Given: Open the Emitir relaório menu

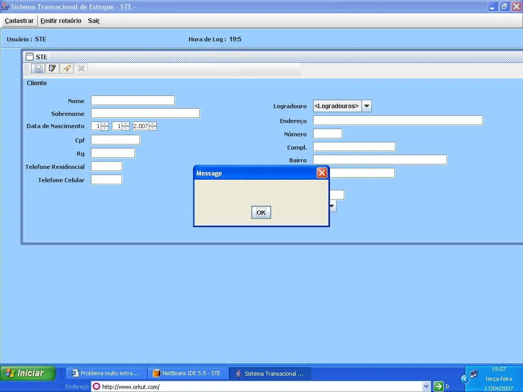Looking at the screenshot, I should (x=61, y=21).
